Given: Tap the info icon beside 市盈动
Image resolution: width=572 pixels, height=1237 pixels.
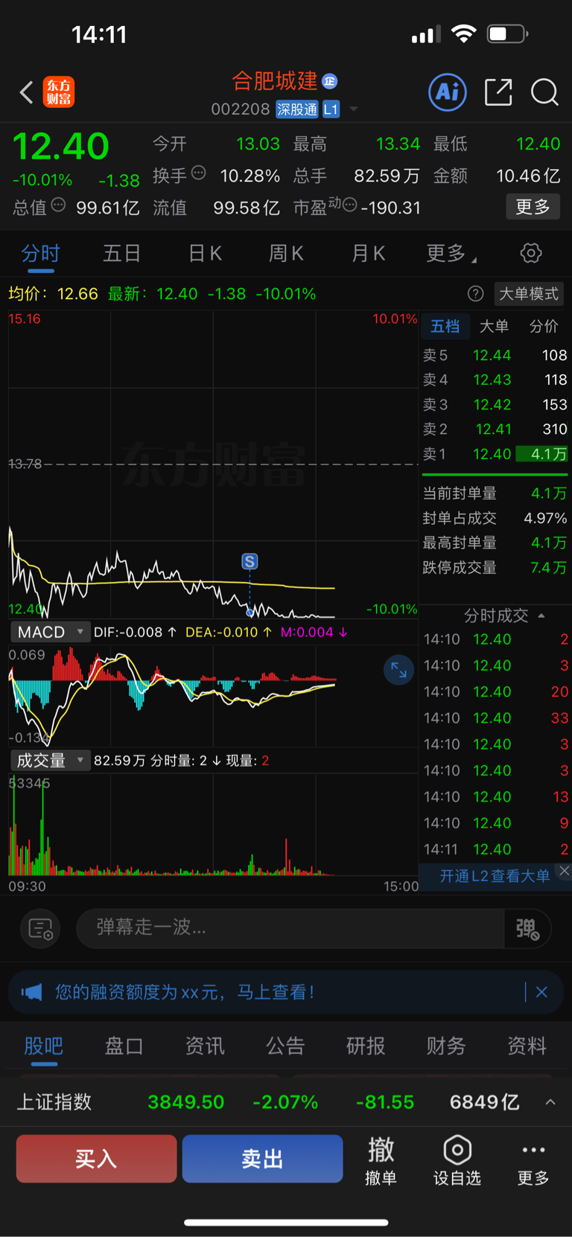Looking at the screenshot, I should (349, 205).
